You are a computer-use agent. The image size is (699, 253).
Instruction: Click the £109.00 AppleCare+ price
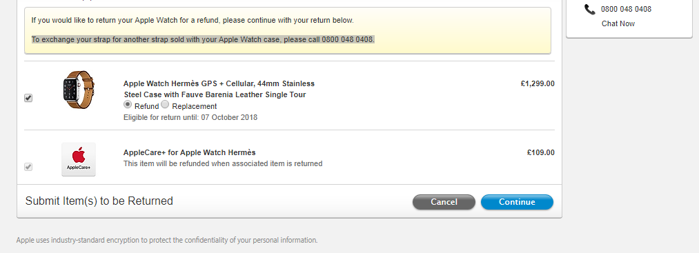[541, 152]
